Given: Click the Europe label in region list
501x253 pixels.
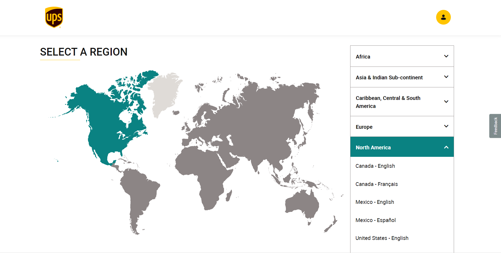Looking at the screenshot, I should [x=364, y=127].
